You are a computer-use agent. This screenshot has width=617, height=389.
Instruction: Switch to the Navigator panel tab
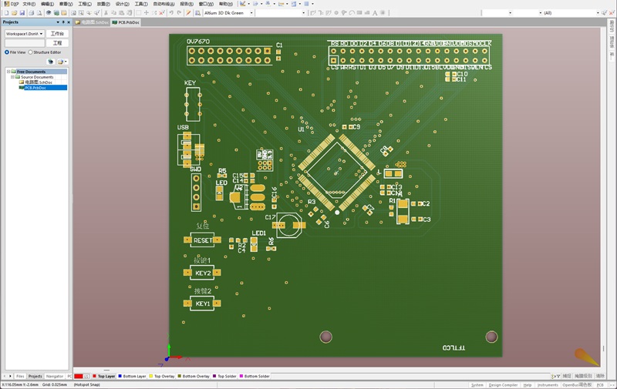(54, 376)
